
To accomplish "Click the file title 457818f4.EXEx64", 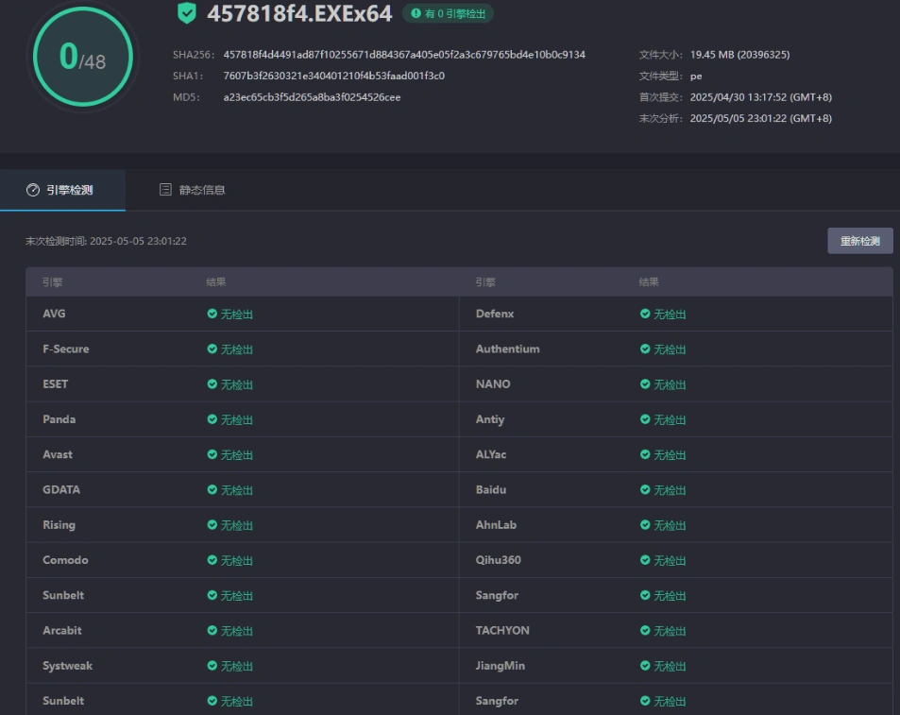I will click(298, 13).
